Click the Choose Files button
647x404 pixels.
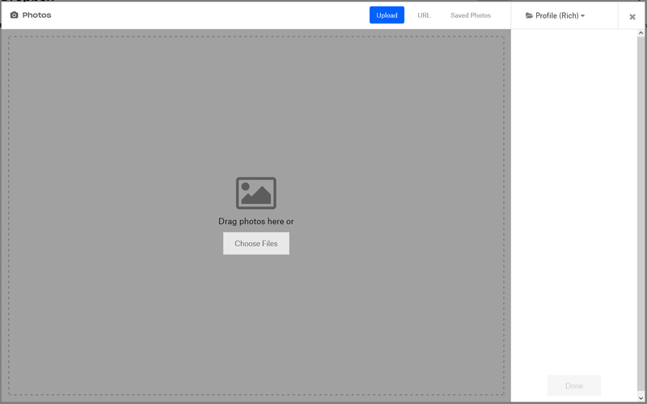click(x=256, y=244)
